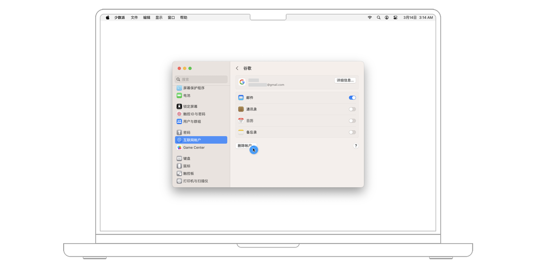Screen dimensions: 536x268
Task: Click the 互联网帐户 @ icon
Action: pos(179,140)
